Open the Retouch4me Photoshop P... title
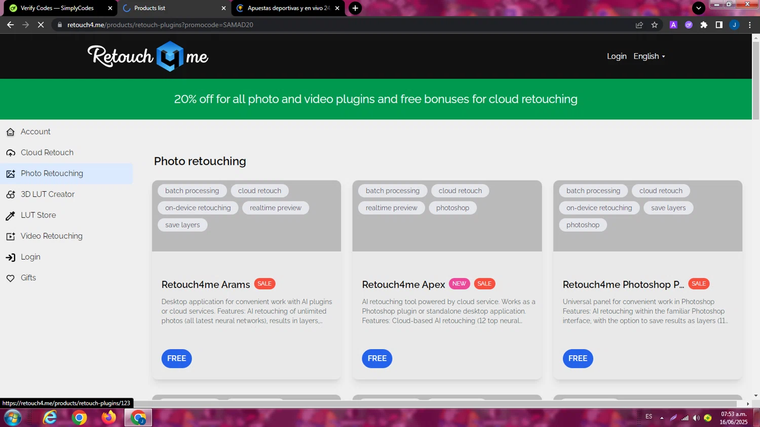760x427 pixels. pos(623,284)
